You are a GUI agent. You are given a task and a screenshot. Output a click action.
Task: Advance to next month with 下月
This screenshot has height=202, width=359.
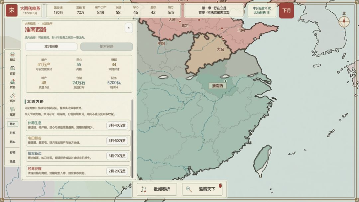[287, 11]
